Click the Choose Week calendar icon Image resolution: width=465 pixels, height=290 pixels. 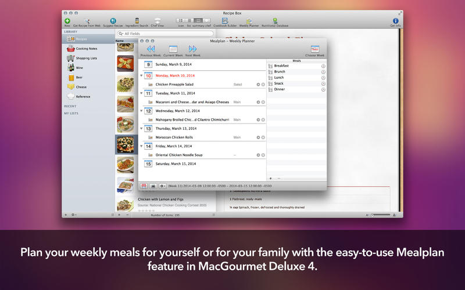315,49
